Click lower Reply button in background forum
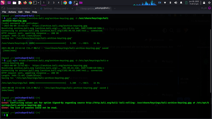The height and width of the screenshot is (119, 212). tap(167, 95)
